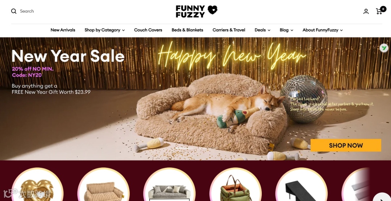391x201 pixels.
Task: Open the account profile icon
Action: [x=366, y=11]
